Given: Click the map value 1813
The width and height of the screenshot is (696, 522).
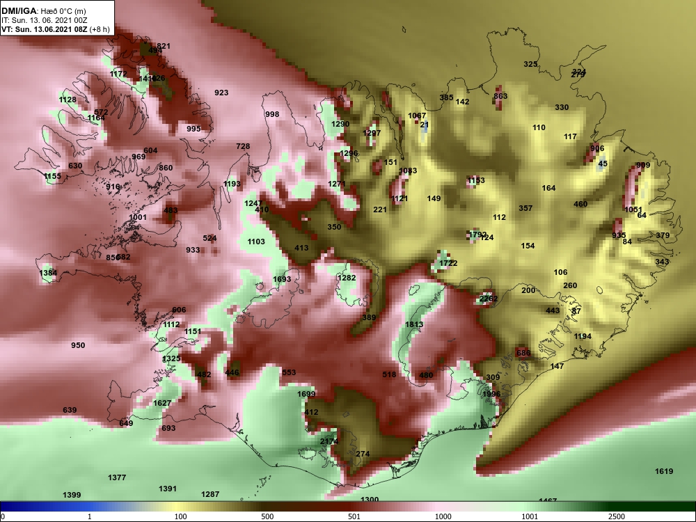Looking at the screenshot, I should [414, 324].
